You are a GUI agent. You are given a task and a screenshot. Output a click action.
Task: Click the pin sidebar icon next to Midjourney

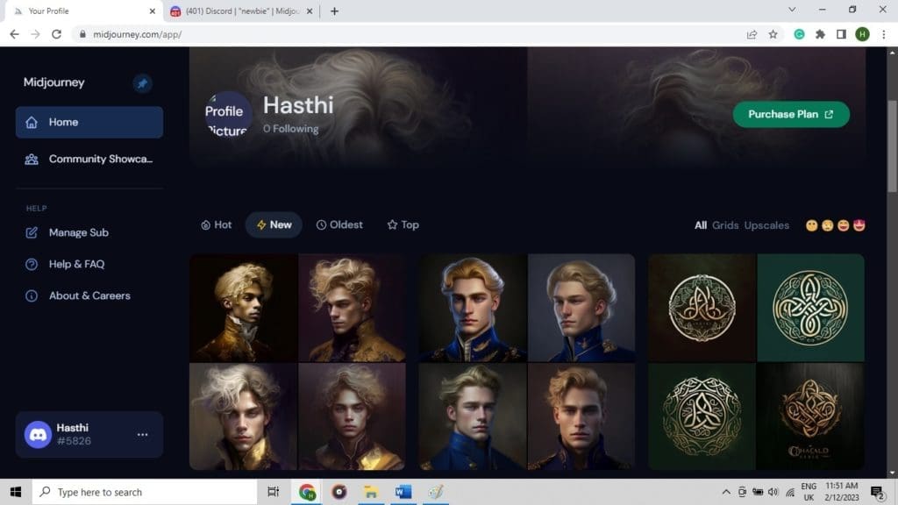pyautogui.click(x=142, y=83)
